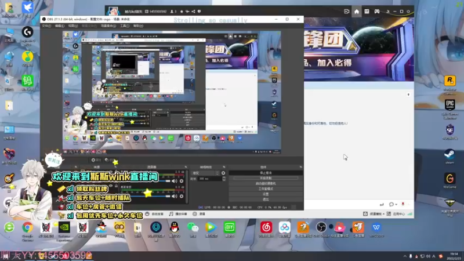Click the star favorite icon in YY title
The width and height of the screenshot is (464, 261).
182,12
